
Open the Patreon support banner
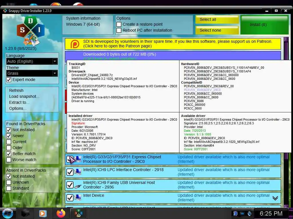click(173, 44)
